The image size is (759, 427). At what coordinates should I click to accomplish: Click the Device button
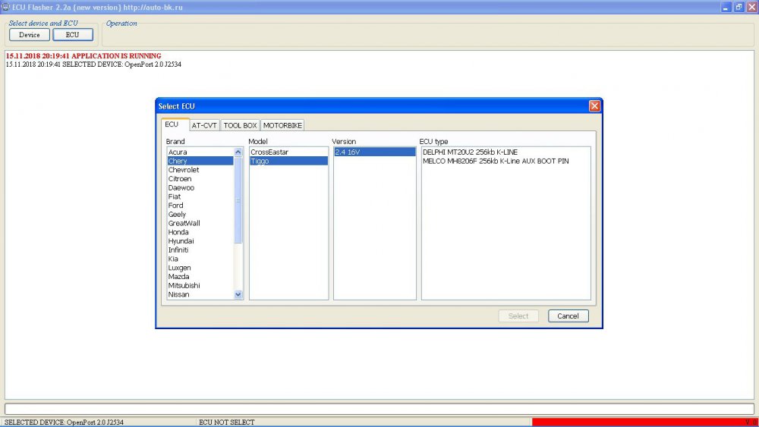point(30,35)
